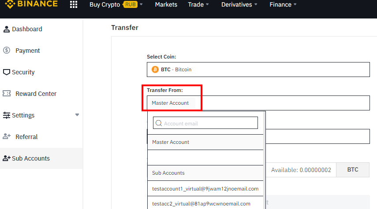Click the Transfer page heading

[x=124, y=28]
